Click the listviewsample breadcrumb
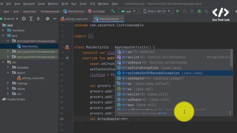Image resolution: width=237 pixels, height=133 pixels. point(50,11)
